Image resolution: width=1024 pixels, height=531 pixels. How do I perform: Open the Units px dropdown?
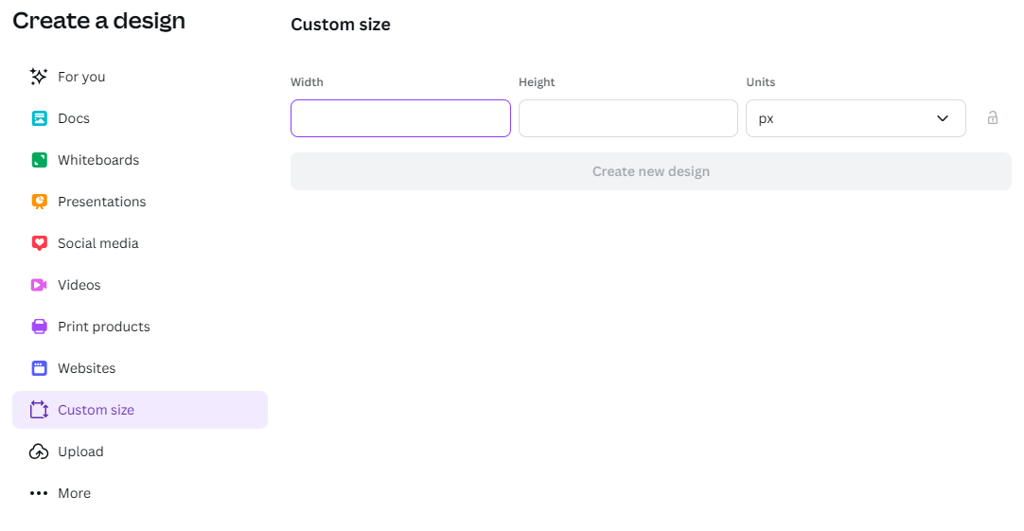click(856, 118)
